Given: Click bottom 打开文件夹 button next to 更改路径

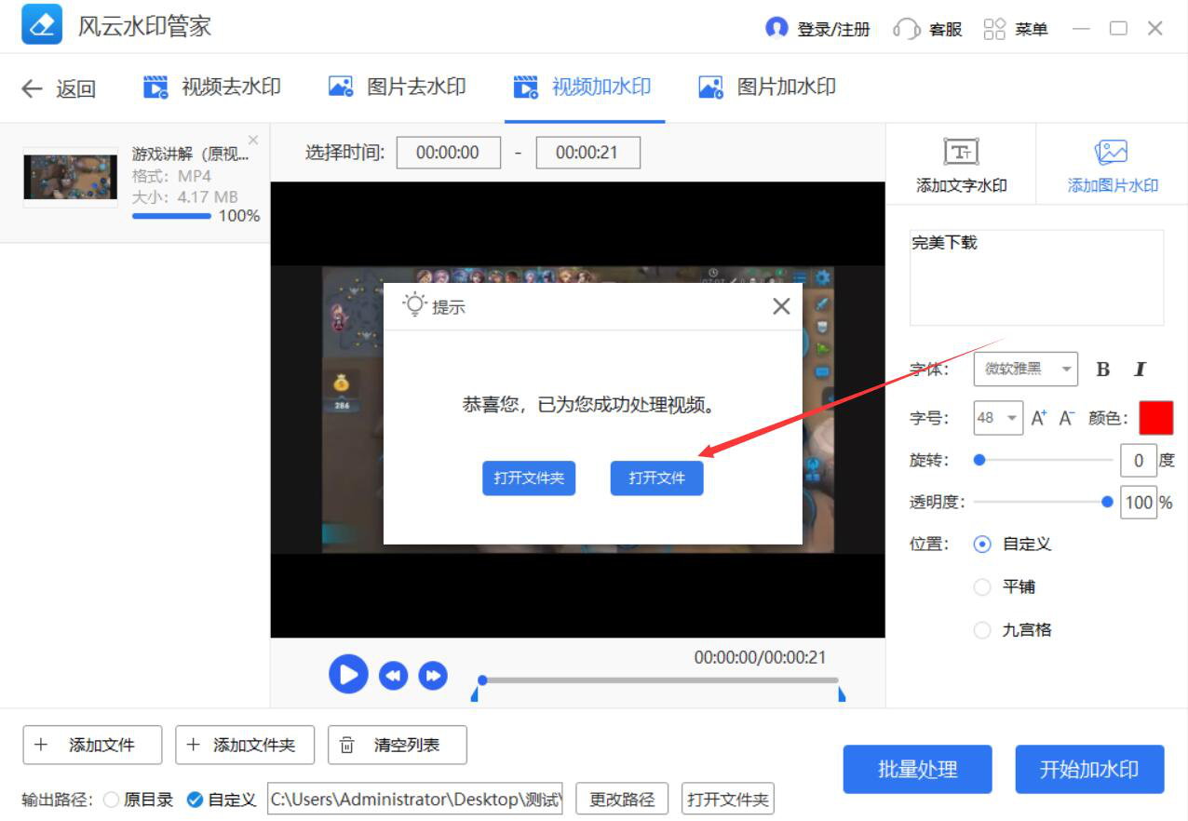Looking at the screenshot, I should (728, 799).
